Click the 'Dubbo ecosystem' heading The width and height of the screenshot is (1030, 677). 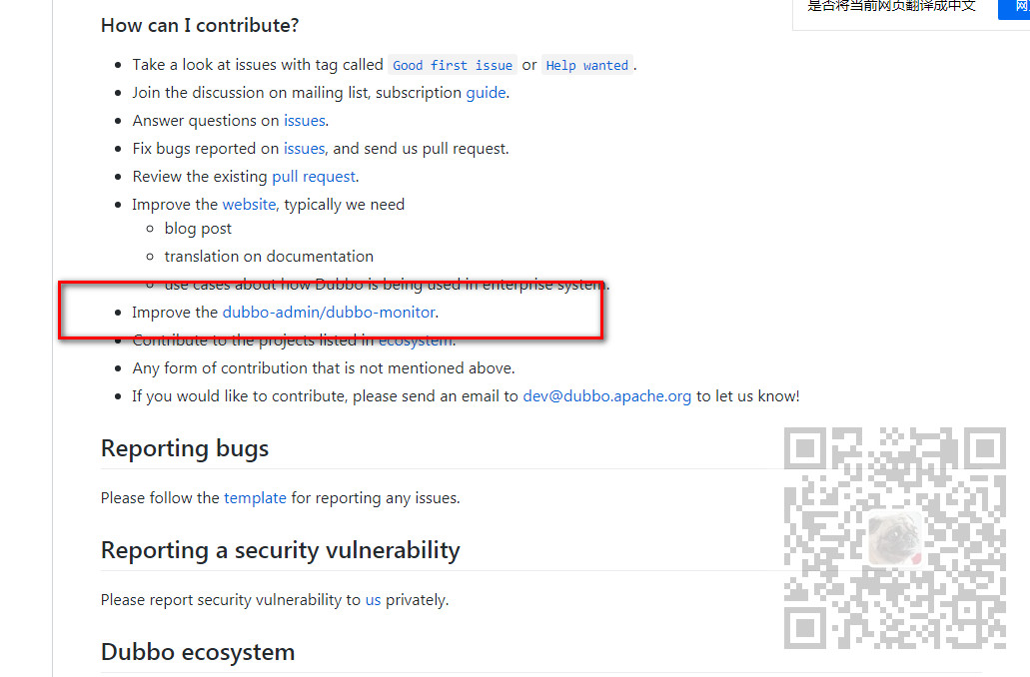[198, 652]
